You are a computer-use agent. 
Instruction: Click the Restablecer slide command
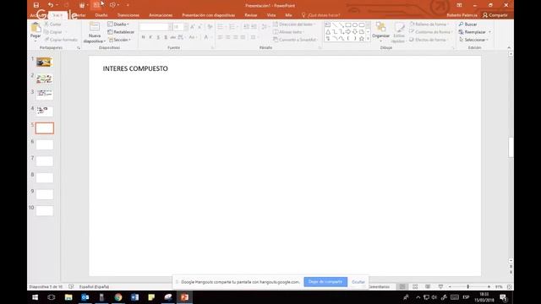(121, 32)
